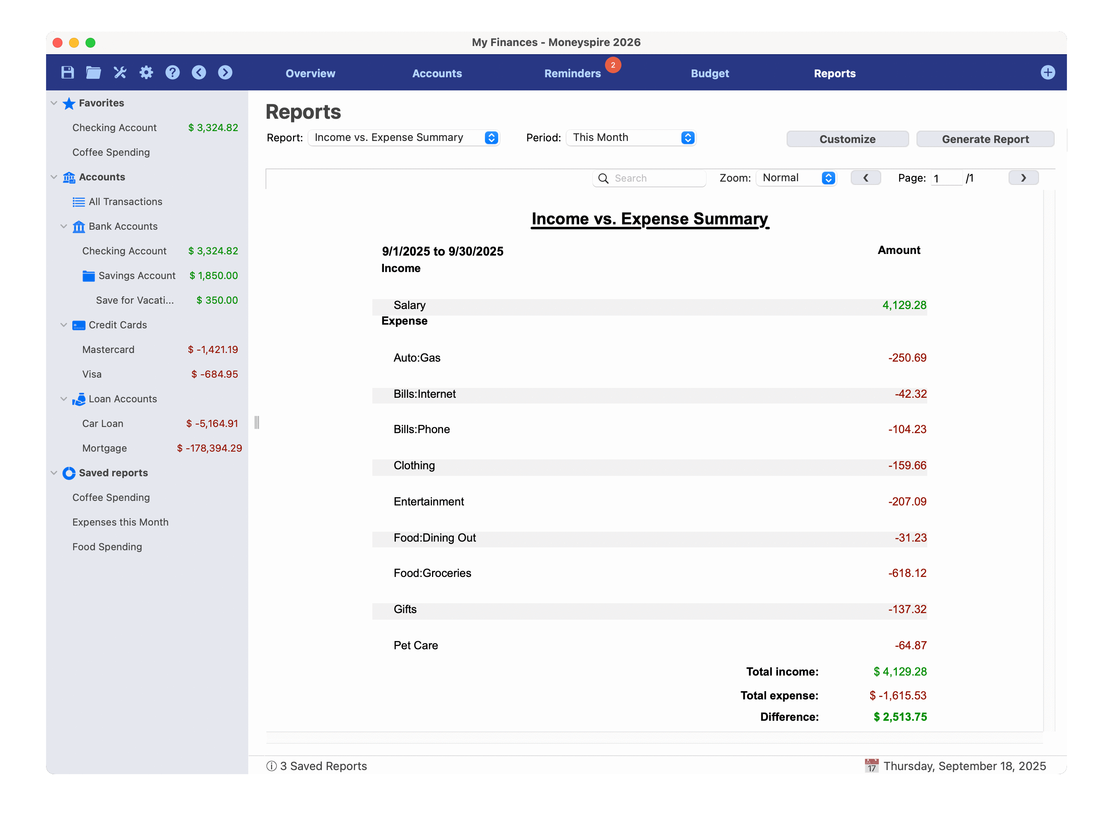
Task: Open settings gear icon in toolbar
Action: point(146,72)
